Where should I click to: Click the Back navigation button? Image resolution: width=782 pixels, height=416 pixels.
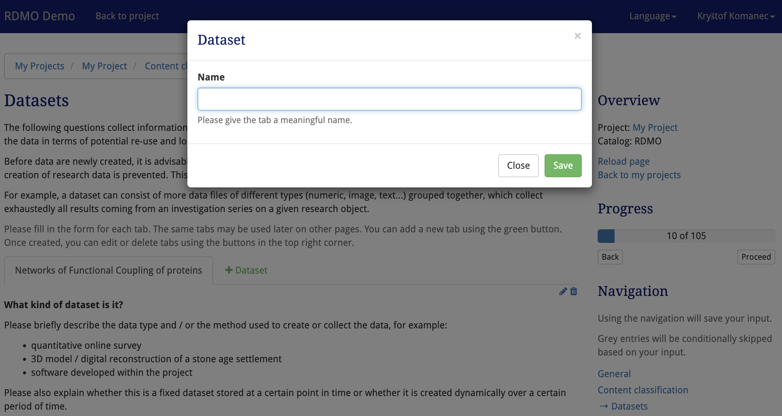click(x=610, y=257)
